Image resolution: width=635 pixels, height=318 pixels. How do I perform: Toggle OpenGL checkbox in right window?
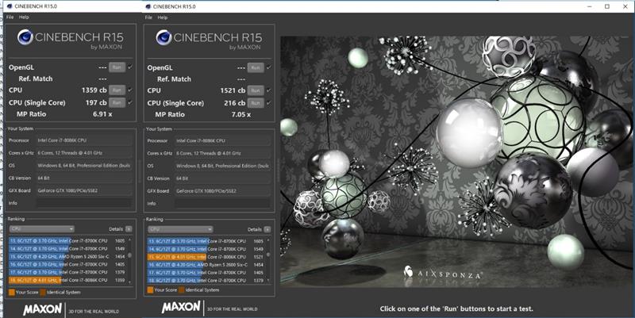pos(268,67)
